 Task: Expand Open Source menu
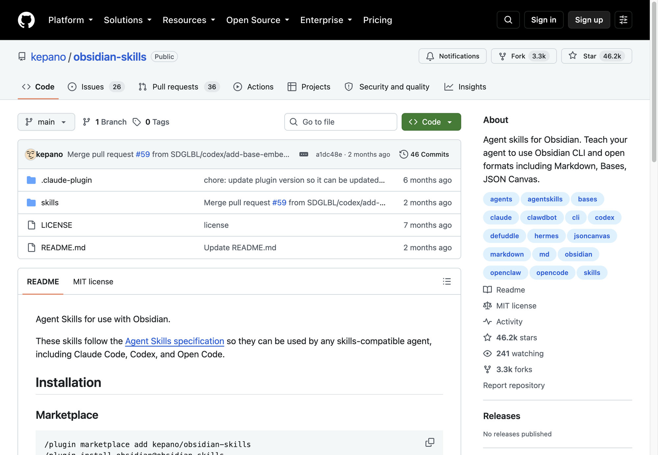pos(258,20)
